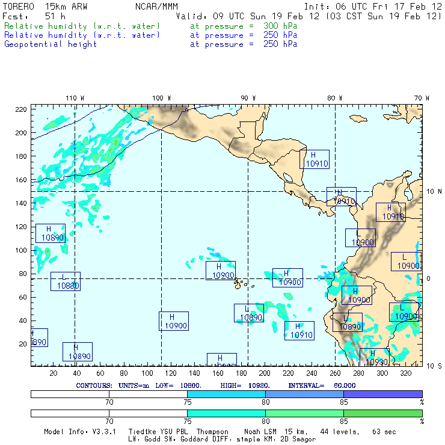Click the H 10930 high marker
This screenshot has height=445, width=445.
[374, 357]
